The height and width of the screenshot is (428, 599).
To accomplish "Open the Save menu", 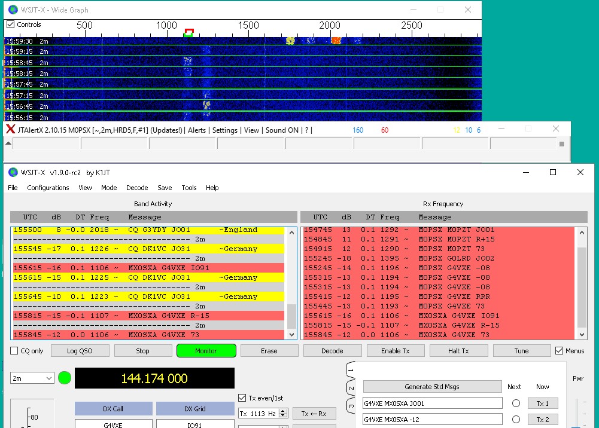I will [x=165, y=188].
